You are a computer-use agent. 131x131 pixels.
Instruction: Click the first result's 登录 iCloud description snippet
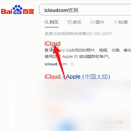click(x=88, y=50)
